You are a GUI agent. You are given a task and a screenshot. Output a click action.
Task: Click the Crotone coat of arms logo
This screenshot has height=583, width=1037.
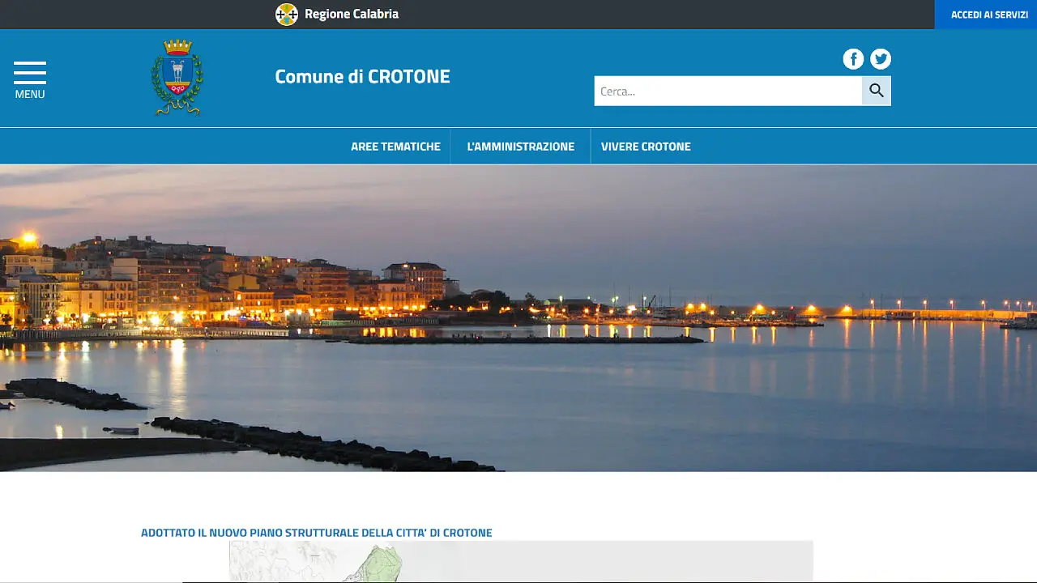coord(177,78)
